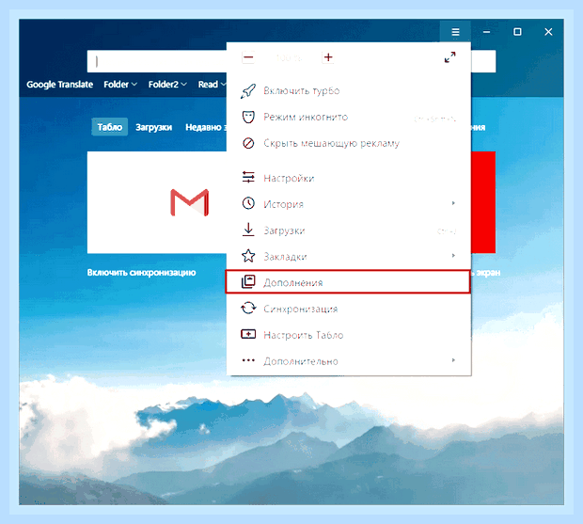The width and height of the screenshot is (583, 524).
Task: Click the incognito mask icon
Action: point(248,118)
